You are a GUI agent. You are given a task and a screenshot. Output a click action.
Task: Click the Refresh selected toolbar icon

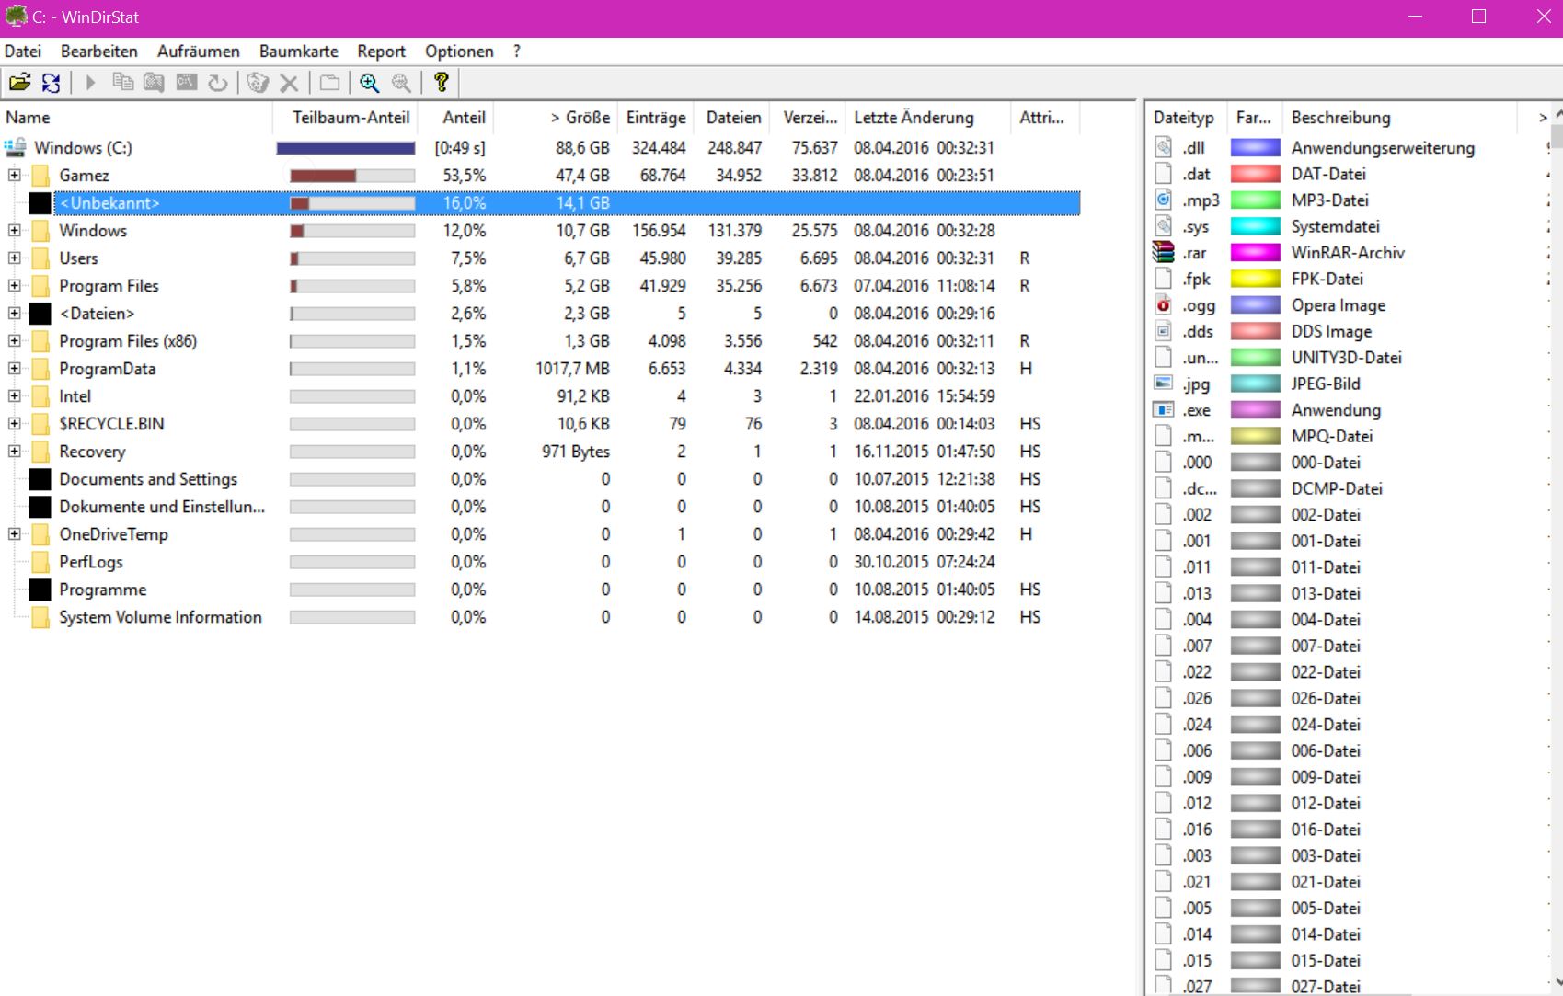pos(217,83)
